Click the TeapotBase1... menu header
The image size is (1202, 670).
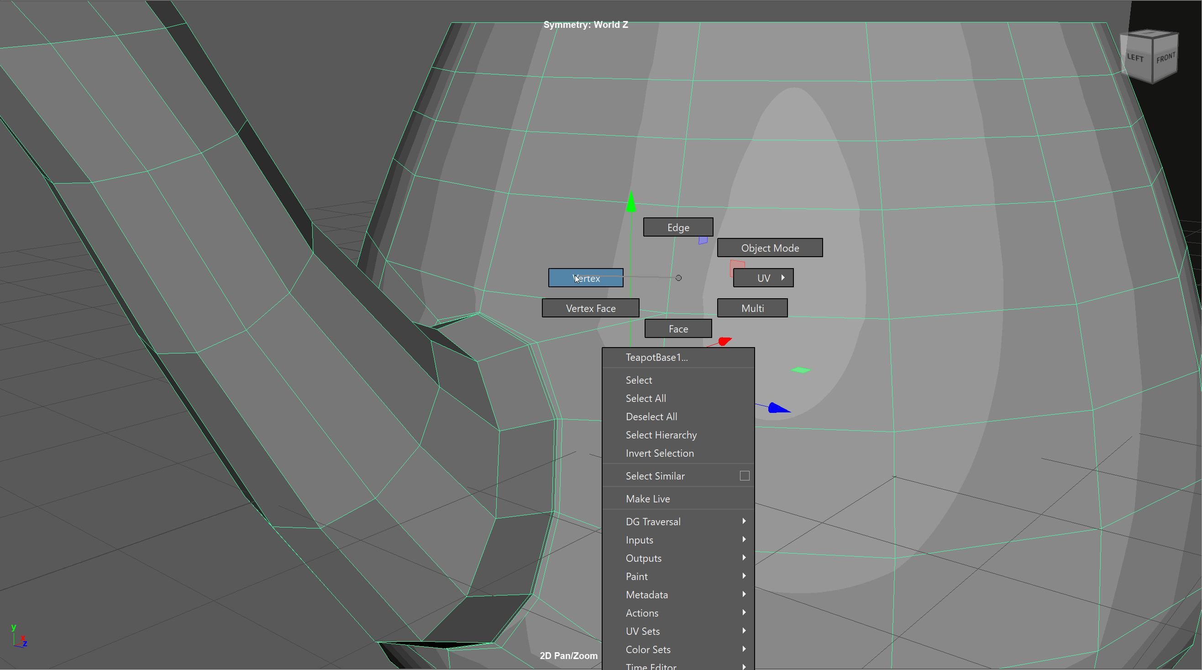tap(656, 357)
